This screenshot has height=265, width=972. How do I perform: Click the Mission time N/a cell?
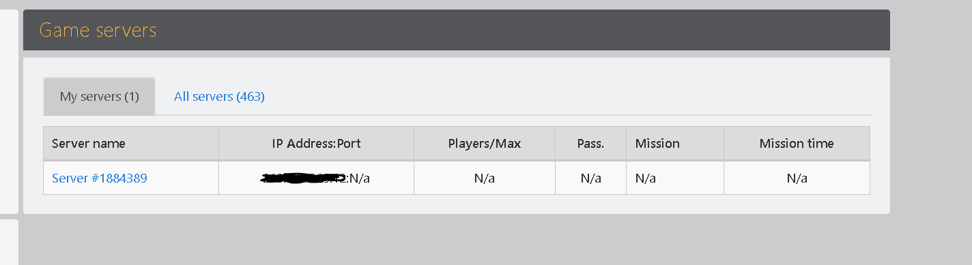coord(797,178)
